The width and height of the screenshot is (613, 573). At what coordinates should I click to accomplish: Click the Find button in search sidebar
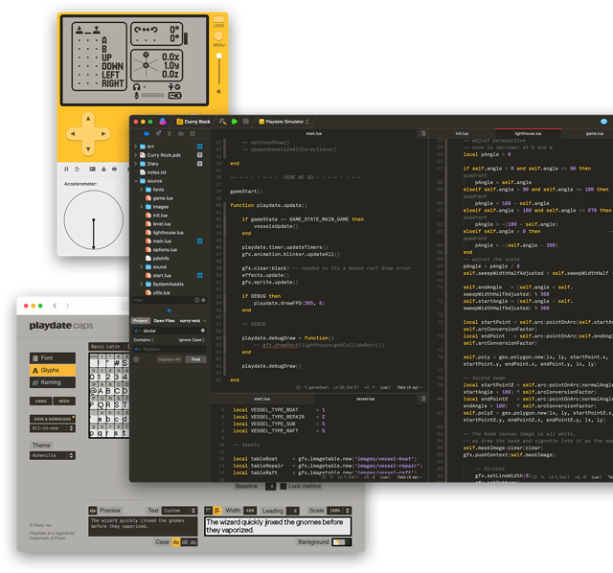tap(195, 359)
